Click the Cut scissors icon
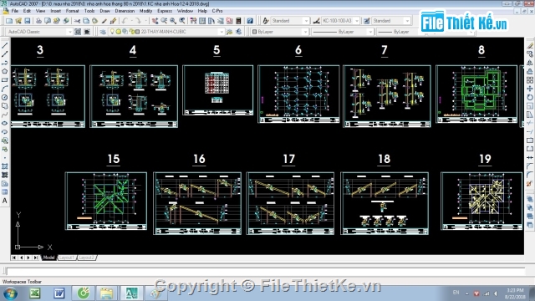The height and width of the screenshot is (301, 535). click(77, 21)
